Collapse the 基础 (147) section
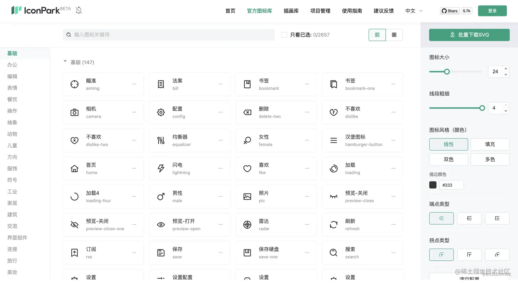The height and width of the screenshot is (283, 518). (65, 62)
